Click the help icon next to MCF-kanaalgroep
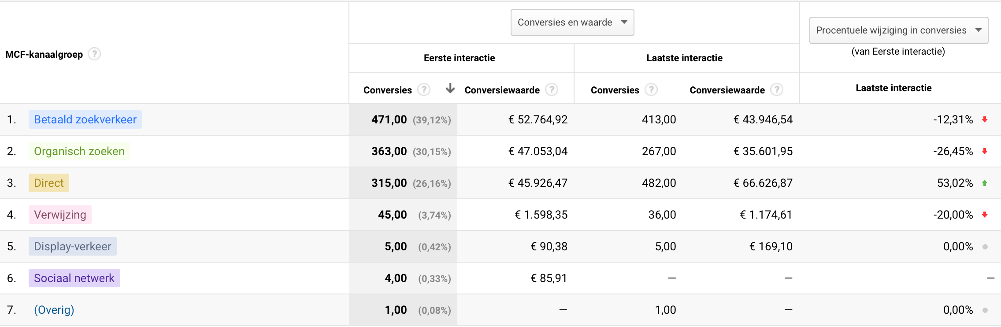Viewport: 1001px width, 327px height. [94, 54]
